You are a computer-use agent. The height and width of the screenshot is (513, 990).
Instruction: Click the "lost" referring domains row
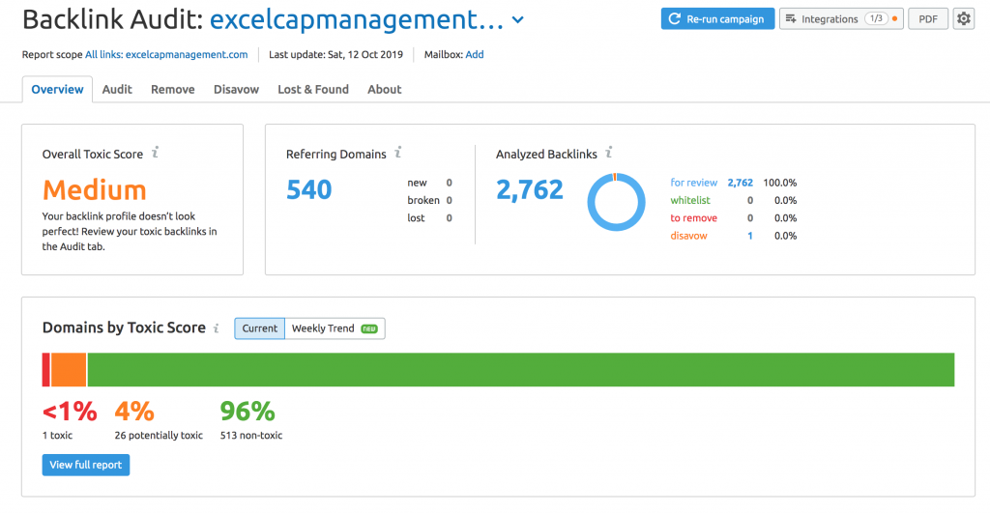click(x=429, y=217)
